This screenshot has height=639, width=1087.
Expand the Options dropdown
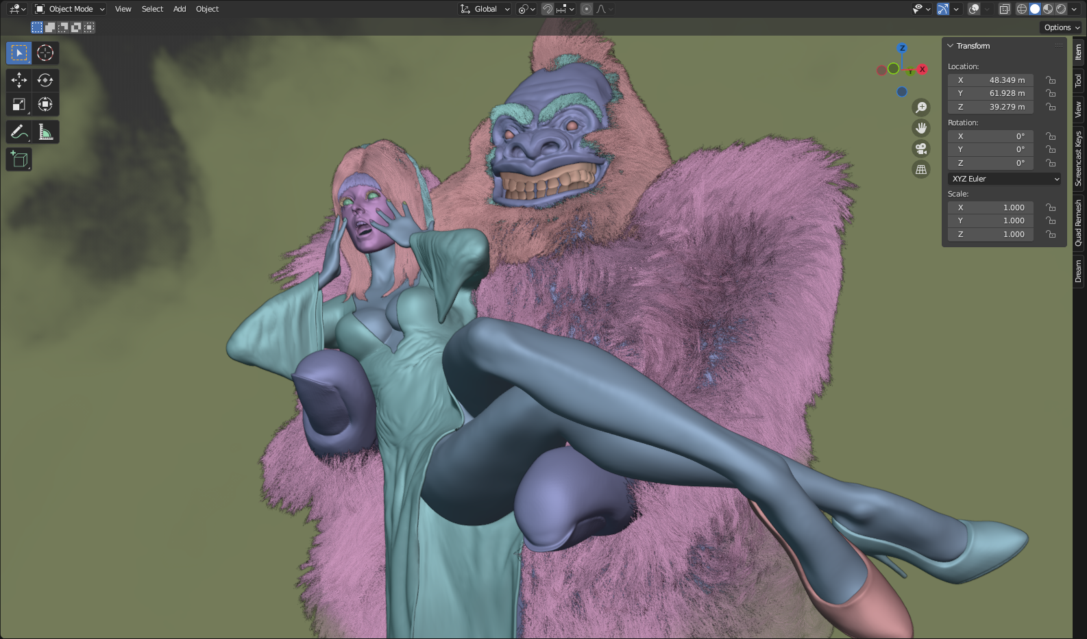pos(1062,27)
